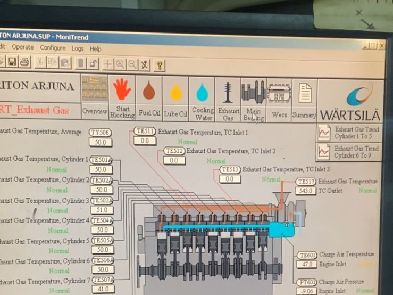393x295 pixels.
Task: Click the TE506A cylinder 6 tag
Action: click(103, 260)
